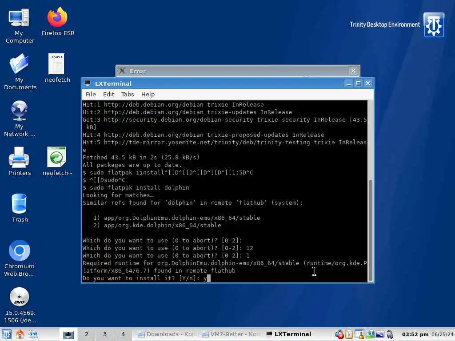
Task: Click the terminal line 'sudo flatpak install dolphin'
Action: pos(139,188)
